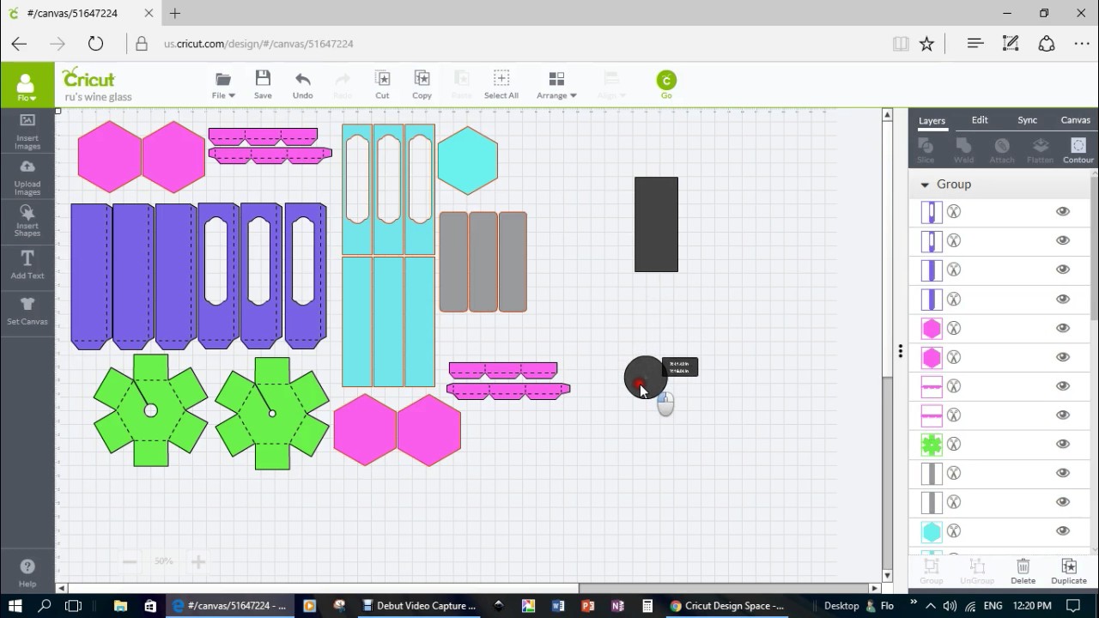Delete the selected layer
The image size is (1099, 618).
(1023, 571)
